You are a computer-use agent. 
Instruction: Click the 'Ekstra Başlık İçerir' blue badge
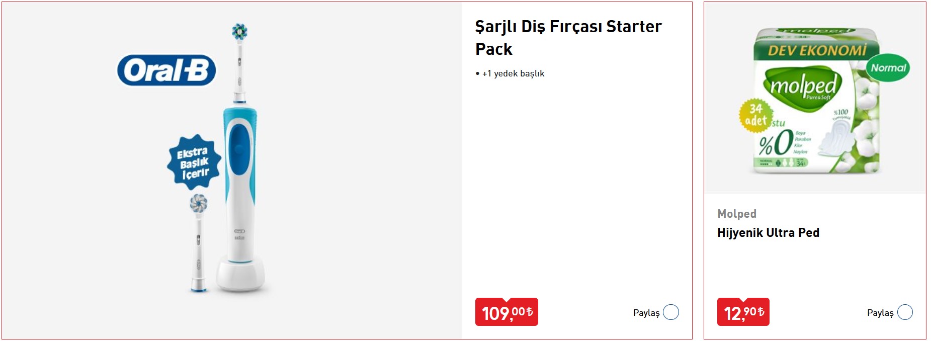[194, 162]
